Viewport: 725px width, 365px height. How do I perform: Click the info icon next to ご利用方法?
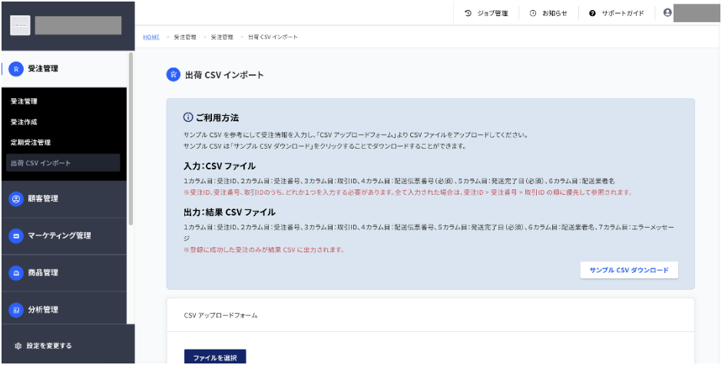[187, 117]
